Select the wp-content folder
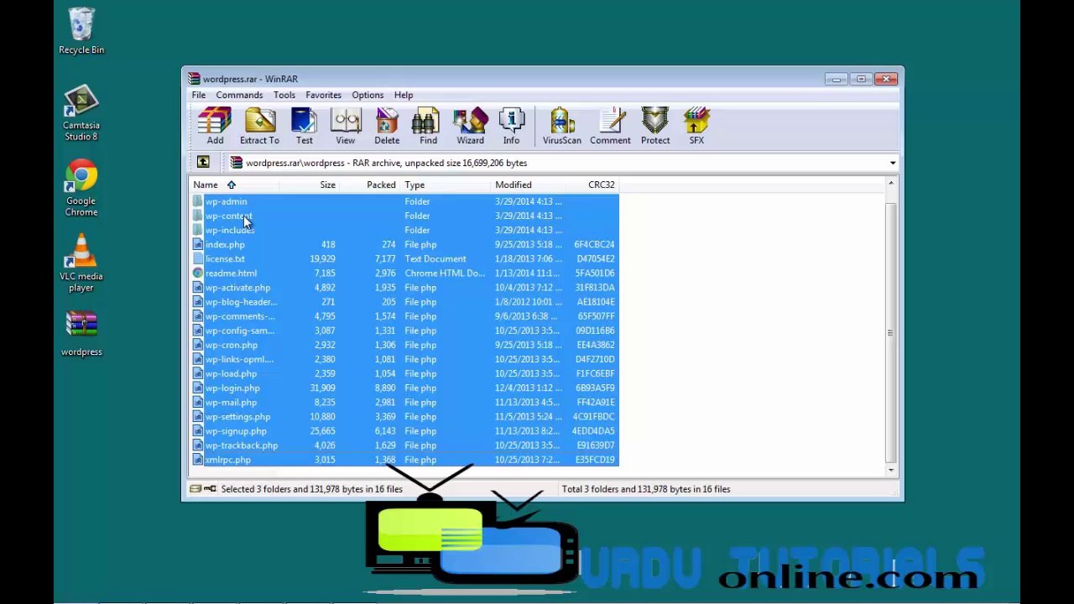Viewport: 1074px width, 604px height. (404, 216)
